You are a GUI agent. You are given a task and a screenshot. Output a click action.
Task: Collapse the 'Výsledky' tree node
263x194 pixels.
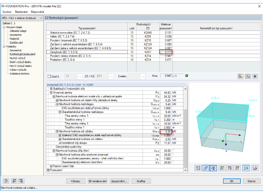point(4,46)
